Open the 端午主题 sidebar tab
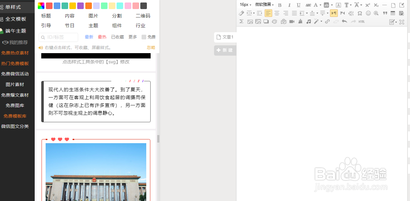 pos(16,31)
